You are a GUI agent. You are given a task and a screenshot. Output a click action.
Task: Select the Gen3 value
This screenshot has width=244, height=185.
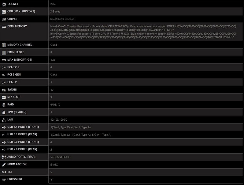[54, 75]
